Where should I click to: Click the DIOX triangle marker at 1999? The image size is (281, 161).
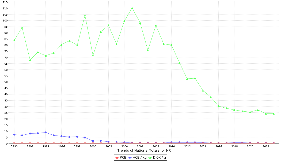pyautogui.click(x=85, y=16)
